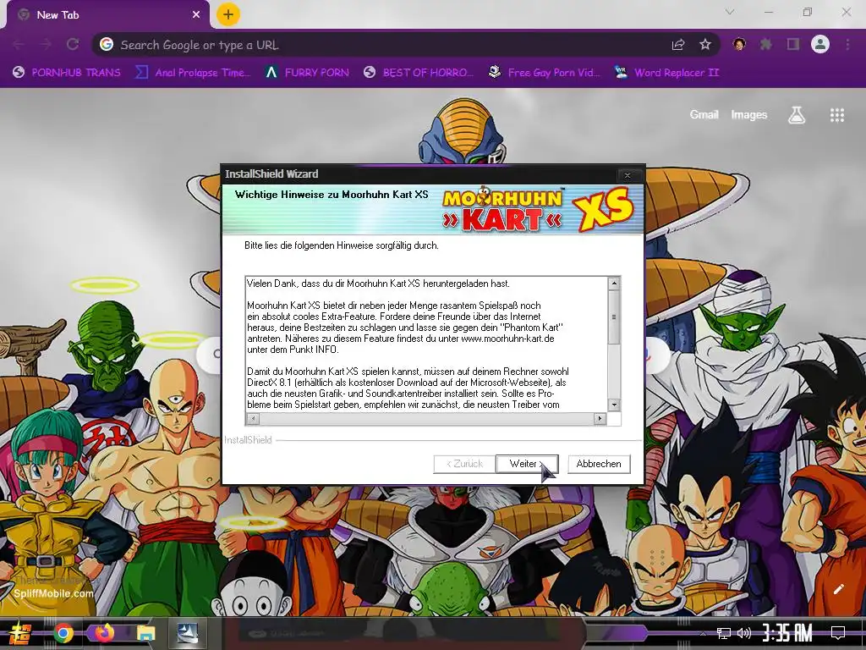Open File Explorer from the taskbar
The width and height of the screenshot is (866, 650).
coord(145,633)
